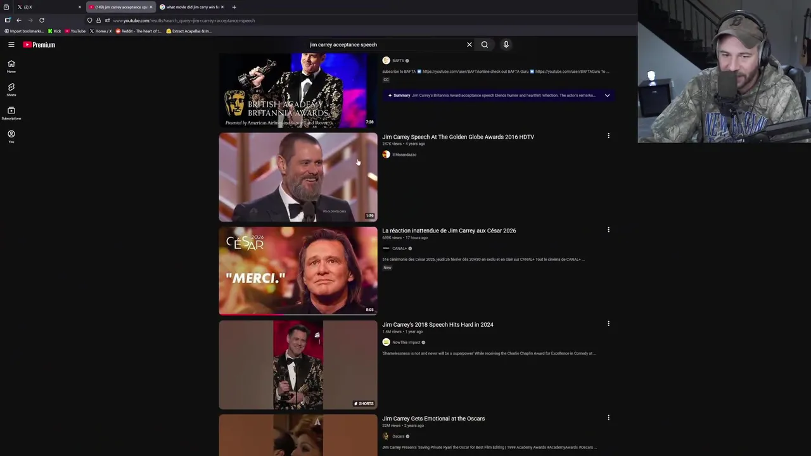Click the Oscars channel name
The width and height of the screenshot is (811, 456).
pos(399,436)
